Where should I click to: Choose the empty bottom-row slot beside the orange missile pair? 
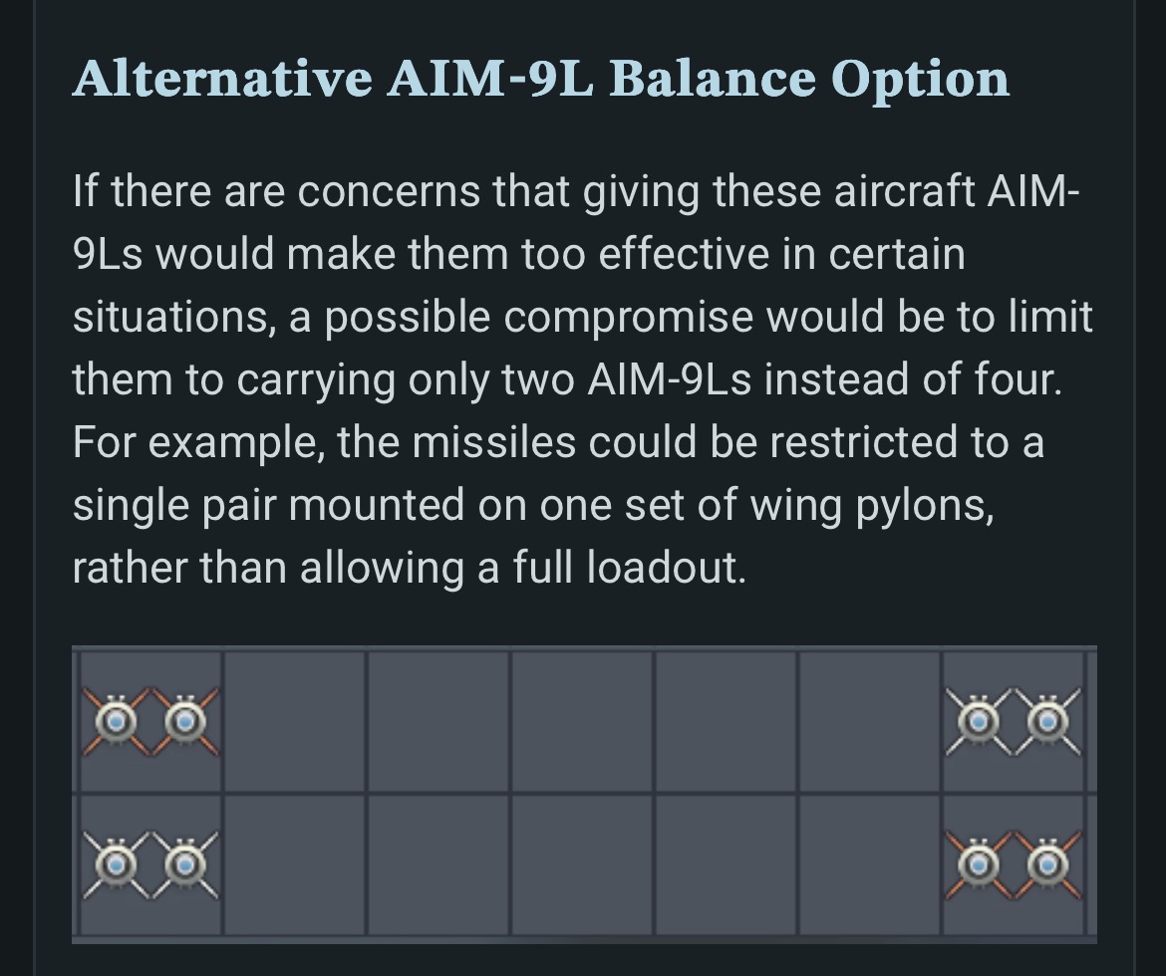click(x=869, y=865)
